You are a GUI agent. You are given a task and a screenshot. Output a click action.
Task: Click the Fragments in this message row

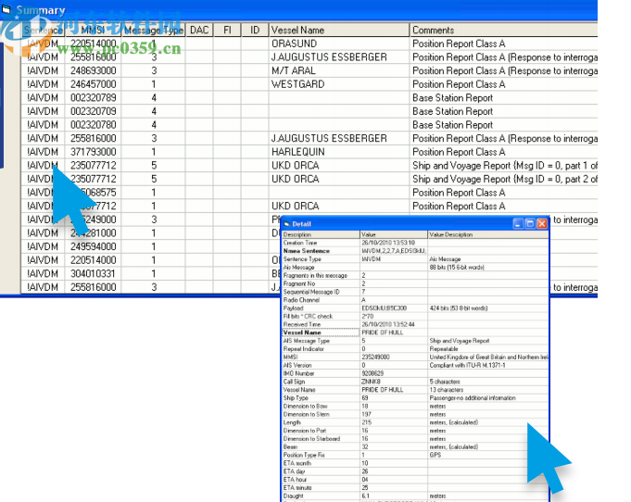click(x=415, y=275)
